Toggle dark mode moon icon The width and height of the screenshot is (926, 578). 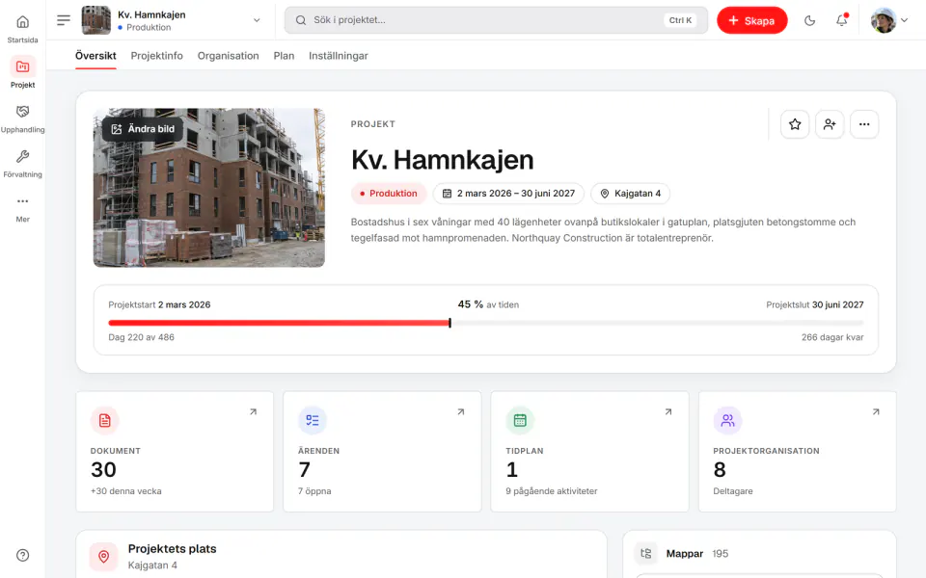pyautogui.click(x=809, y=20)
